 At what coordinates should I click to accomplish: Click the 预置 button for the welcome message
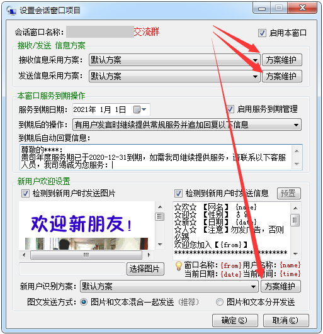[288, 193]
